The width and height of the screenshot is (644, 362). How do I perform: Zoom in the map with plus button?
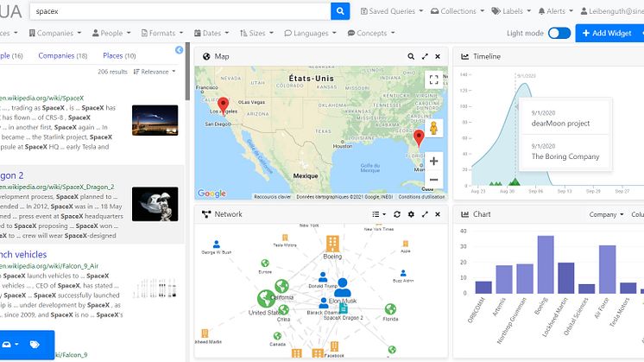[432, 162]
